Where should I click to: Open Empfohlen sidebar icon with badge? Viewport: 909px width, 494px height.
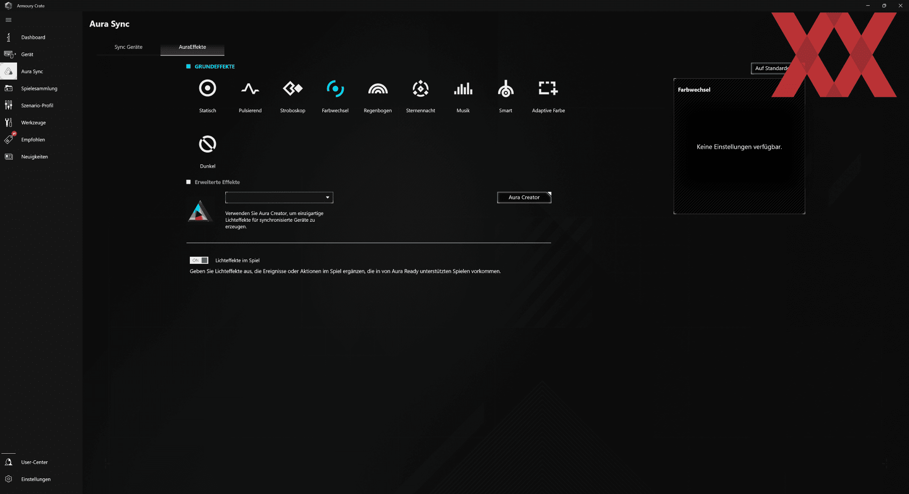coord(9,139)
